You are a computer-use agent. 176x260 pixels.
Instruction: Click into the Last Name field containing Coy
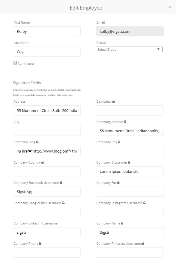47,52
